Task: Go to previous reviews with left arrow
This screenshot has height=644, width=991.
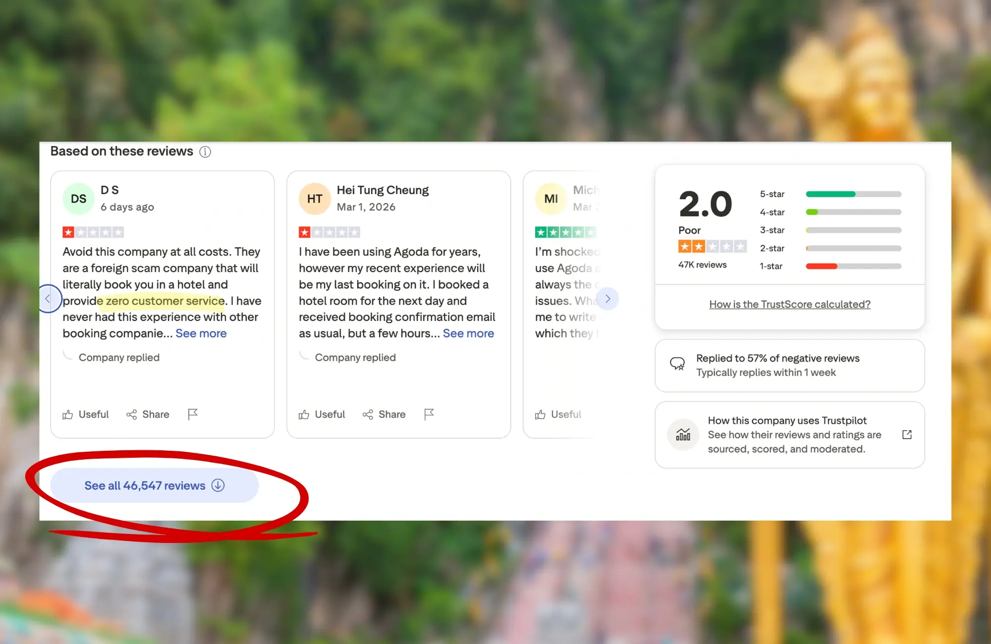Action: point(48,299)
